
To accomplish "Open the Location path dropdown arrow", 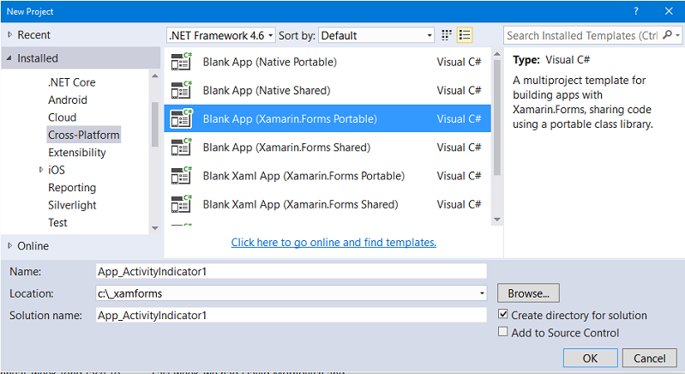I will pos(482,293).
